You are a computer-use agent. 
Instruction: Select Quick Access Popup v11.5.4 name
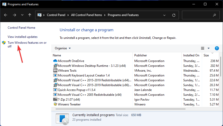coord(77,90)
